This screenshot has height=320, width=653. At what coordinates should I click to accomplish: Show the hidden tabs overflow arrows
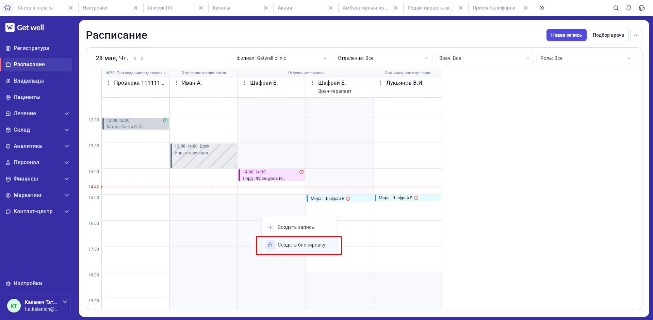pyautogui.click(x=542, y=8)
